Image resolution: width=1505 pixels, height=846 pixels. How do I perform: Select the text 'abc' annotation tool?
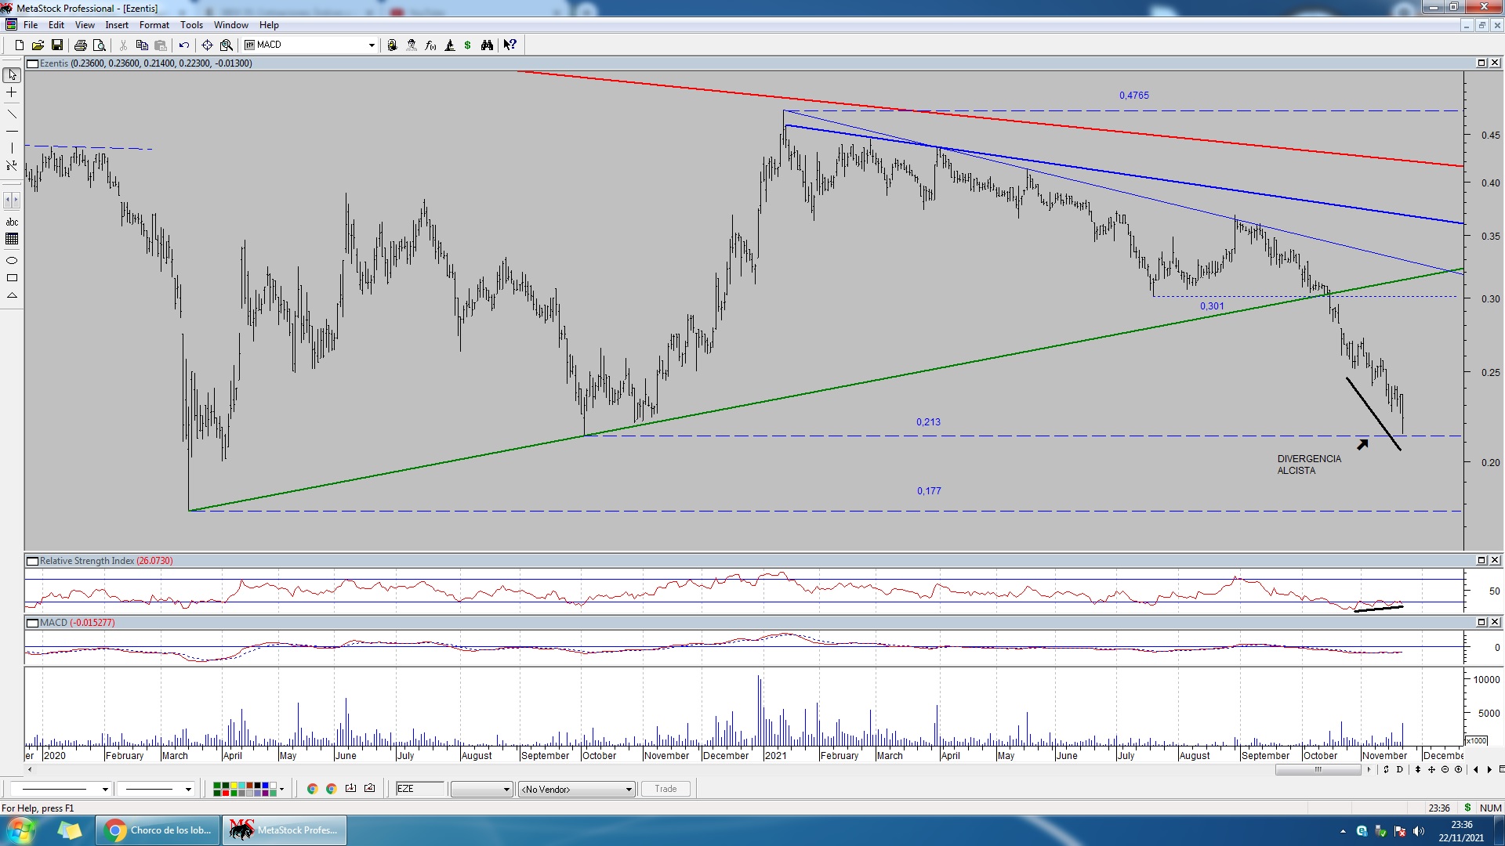12,222
